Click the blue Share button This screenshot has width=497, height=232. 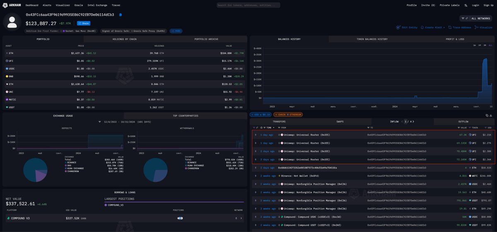click(x=83, y=24)
